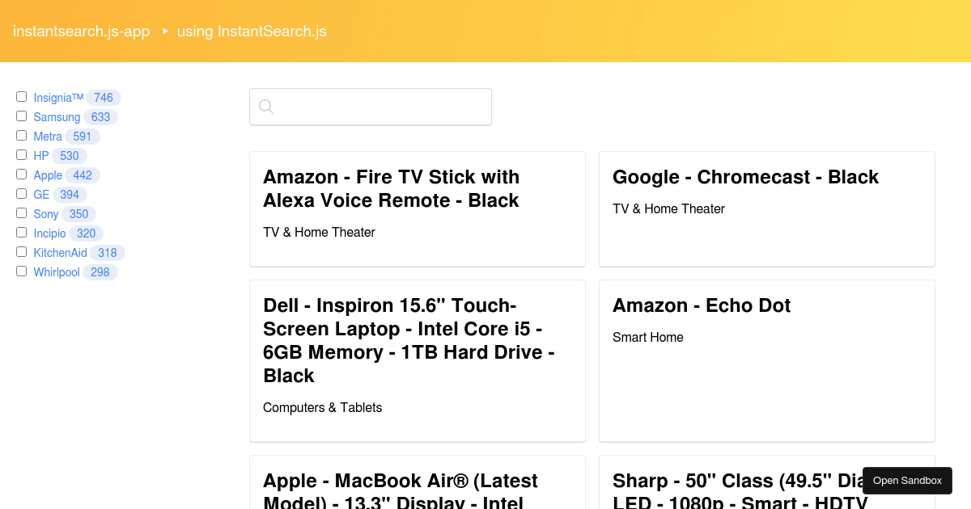Select the Incipio brand label
The width and height of the screenshot is (971, 509).
point(49,233)
